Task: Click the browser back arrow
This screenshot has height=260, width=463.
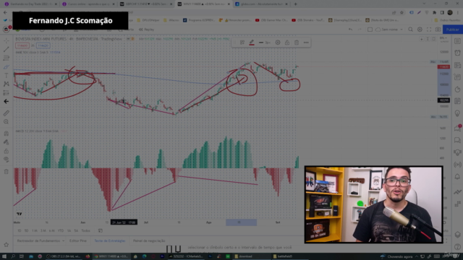Action: point(5,12)
